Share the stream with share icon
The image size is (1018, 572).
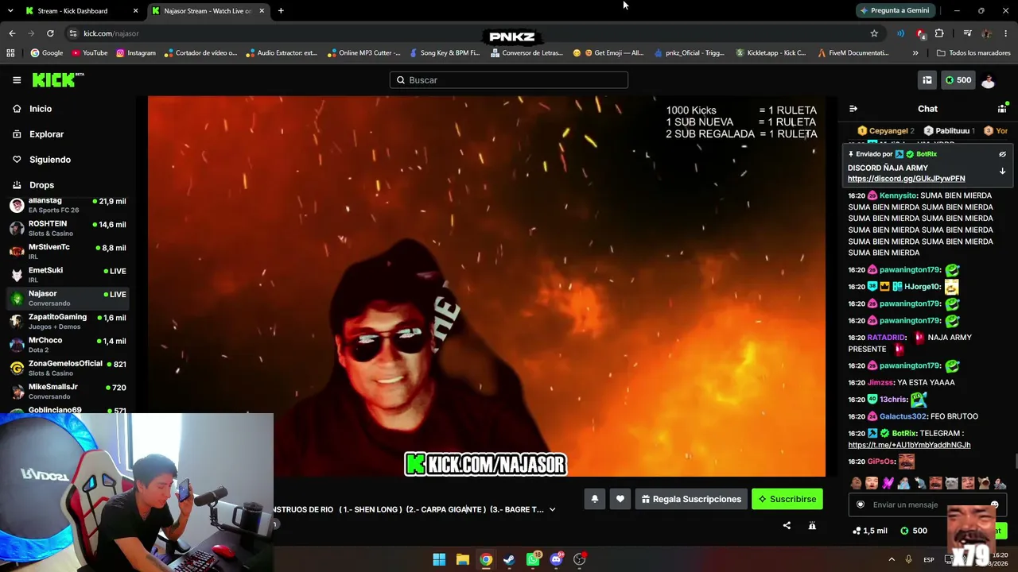point(787,525)
